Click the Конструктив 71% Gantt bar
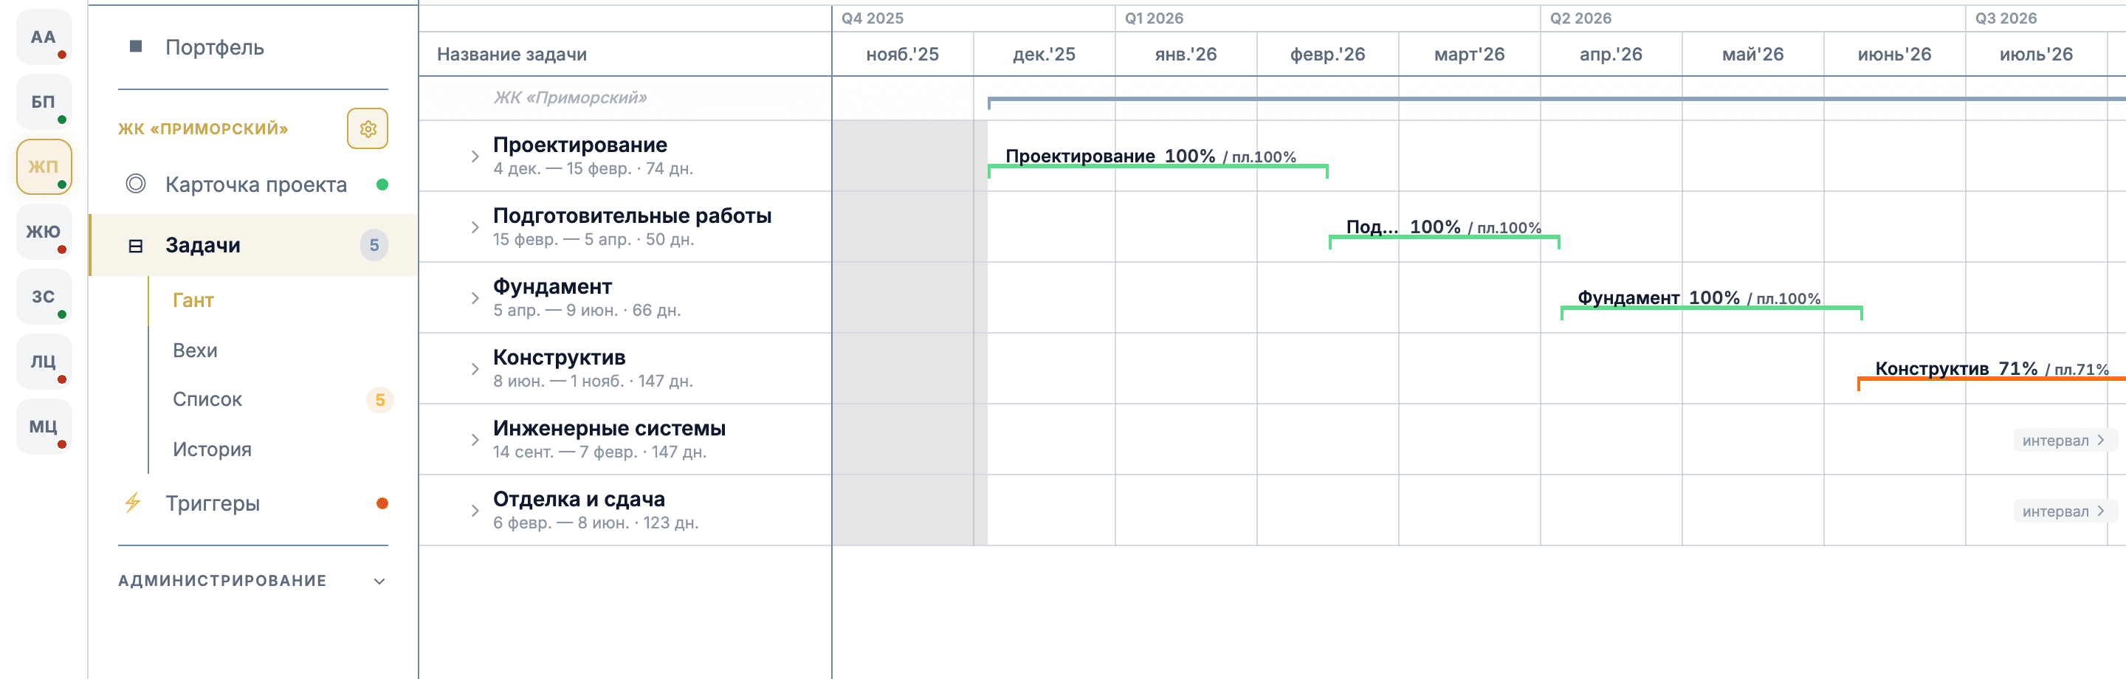This screenshot has width=2126, height=679. pyautogui.click(x=1992, y=379)
